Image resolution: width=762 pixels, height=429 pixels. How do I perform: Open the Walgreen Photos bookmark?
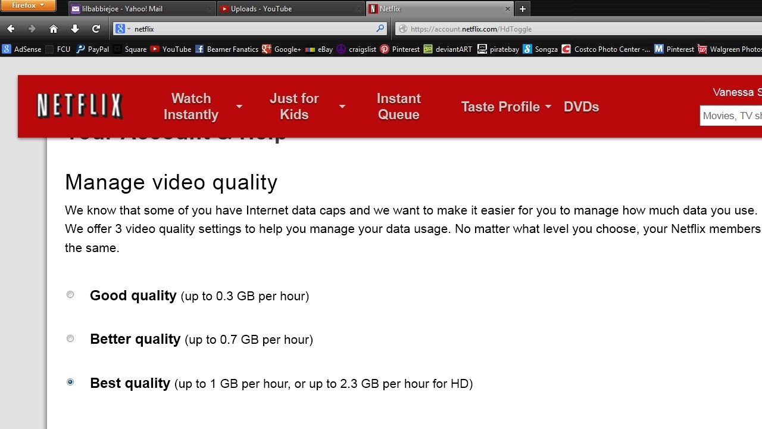point(730,49)
